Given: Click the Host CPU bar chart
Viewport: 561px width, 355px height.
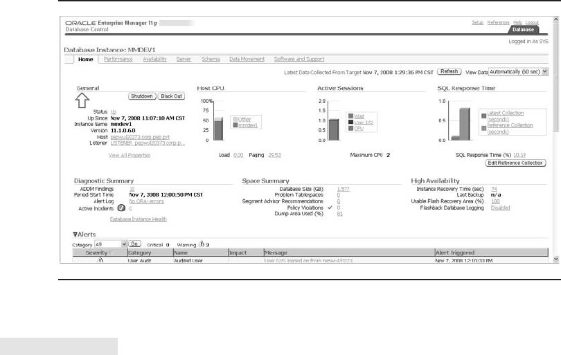Looking at the screenshot, I should pos(219,129).
